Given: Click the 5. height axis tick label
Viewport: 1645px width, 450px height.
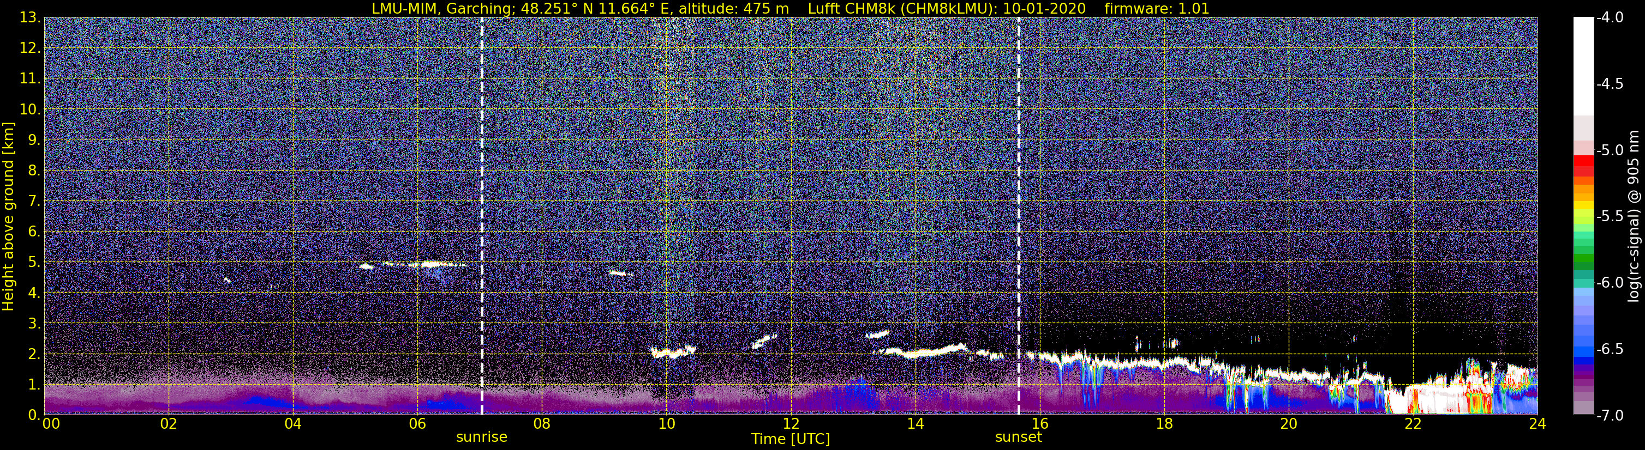Looking at the screenshot, I should click(34, 263).
